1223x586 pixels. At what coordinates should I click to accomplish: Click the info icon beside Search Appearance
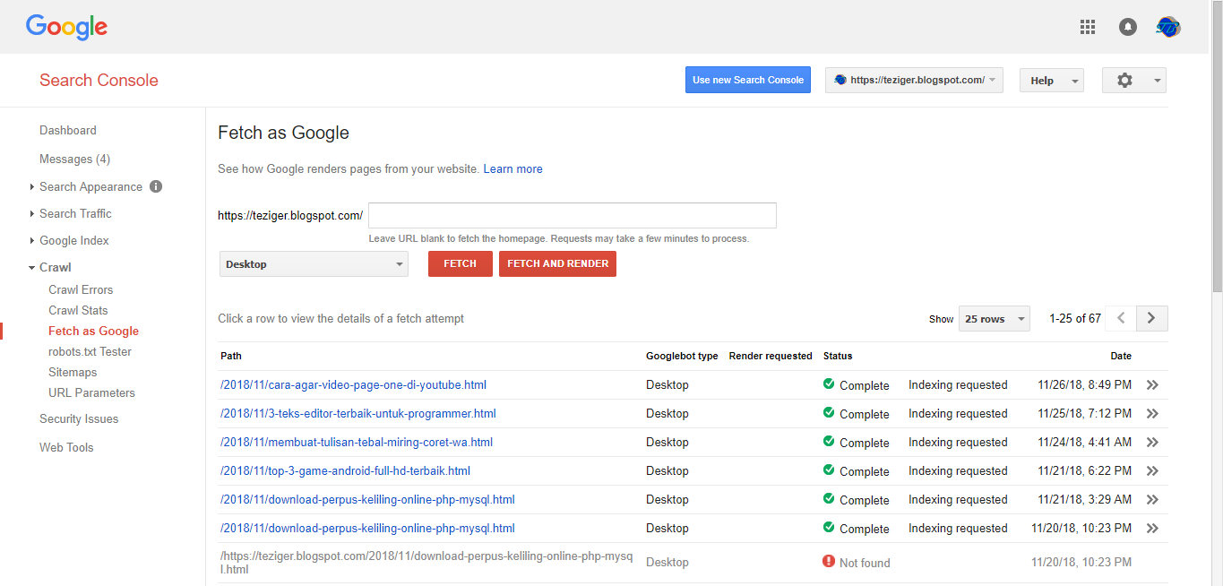pyautogui.click(x=156, y=186)
